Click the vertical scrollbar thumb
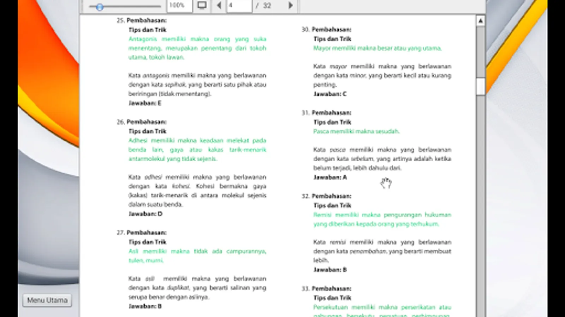Screen dimensions: 565x317 tap(481, 86)
